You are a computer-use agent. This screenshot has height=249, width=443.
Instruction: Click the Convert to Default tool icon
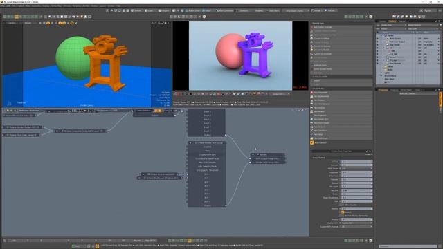[312, 50]
